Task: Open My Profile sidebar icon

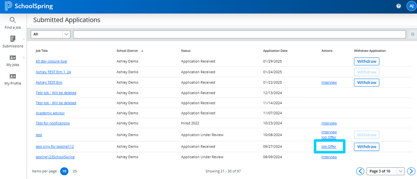Action: coord(13,76)
